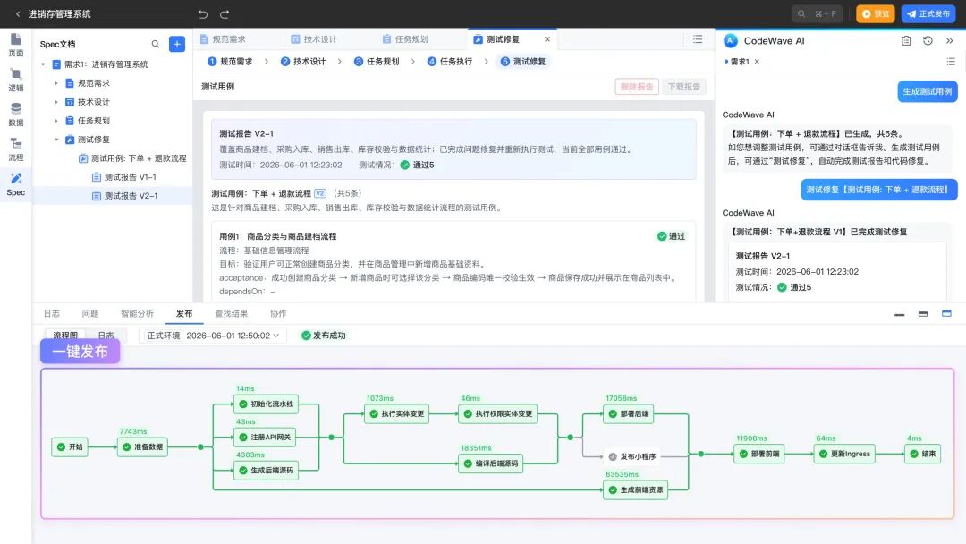The height and width of the screenshot is (544, 966).
Task: Select 测试报告 V1-1 in the tree
Action: 130,177
